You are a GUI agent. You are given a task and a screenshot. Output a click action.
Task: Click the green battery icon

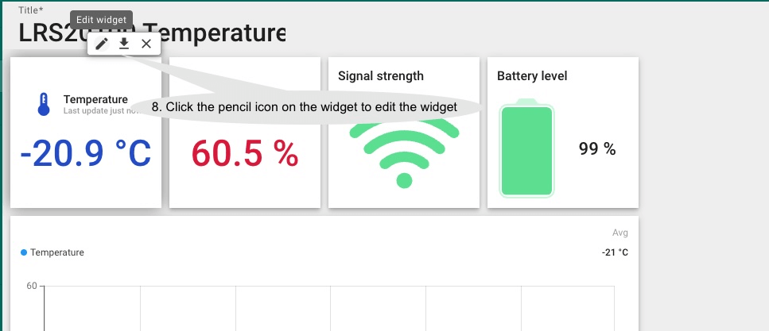tap(526, 148)
